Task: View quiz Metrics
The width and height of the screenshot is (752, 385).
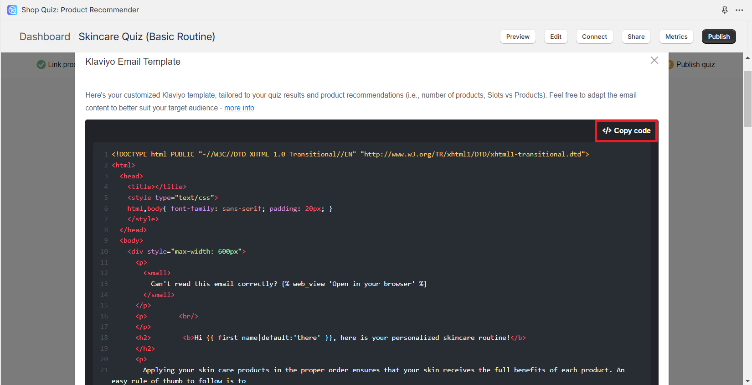Action: 676,36
